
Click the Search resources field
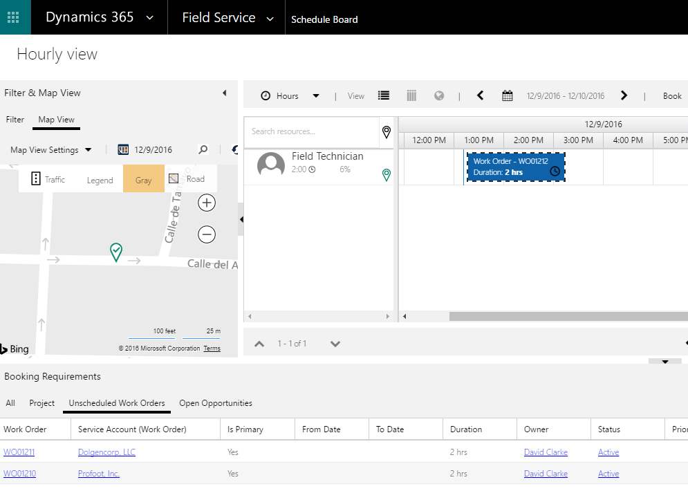312,131
